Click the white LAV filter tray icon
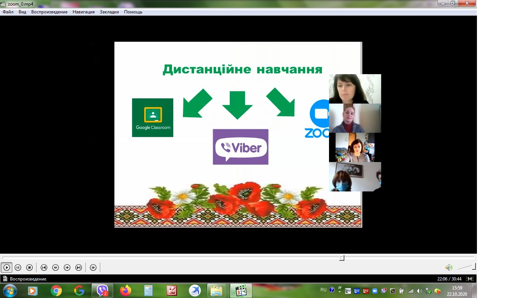Screen dimensions: 506x298 348,291
